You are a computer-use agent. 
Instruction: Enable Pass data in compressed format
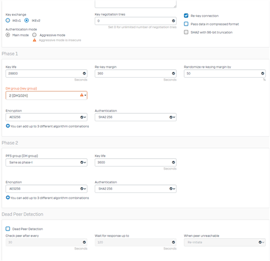click(186, 24)
